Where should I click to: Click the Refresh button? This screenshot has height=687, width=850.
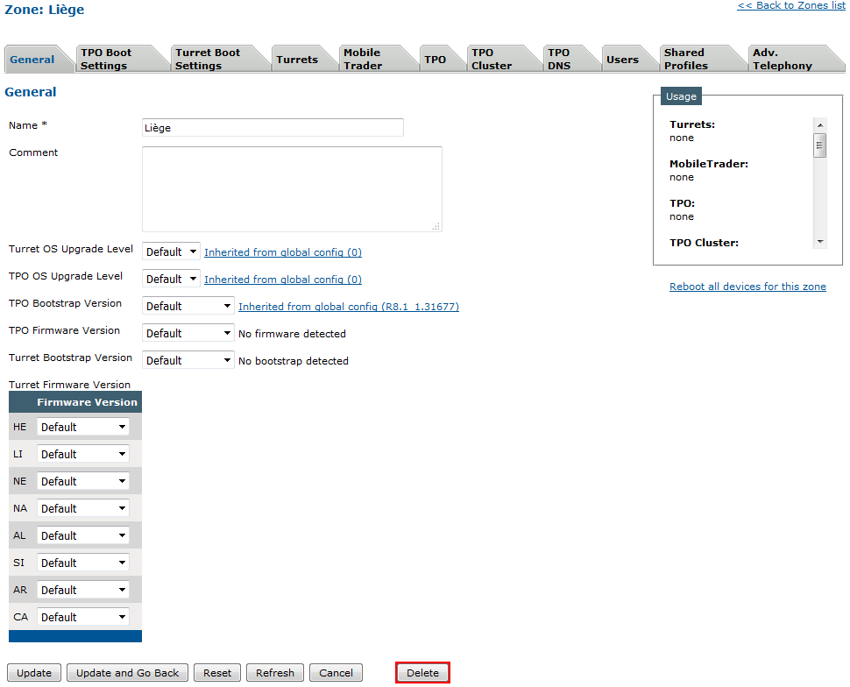pyautogui.click(x=275, y=673)
